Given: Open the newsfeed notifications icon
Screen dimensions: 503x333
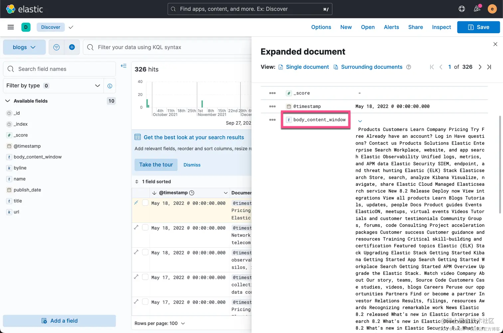Looking at the screenshot, I should (477, 9).
